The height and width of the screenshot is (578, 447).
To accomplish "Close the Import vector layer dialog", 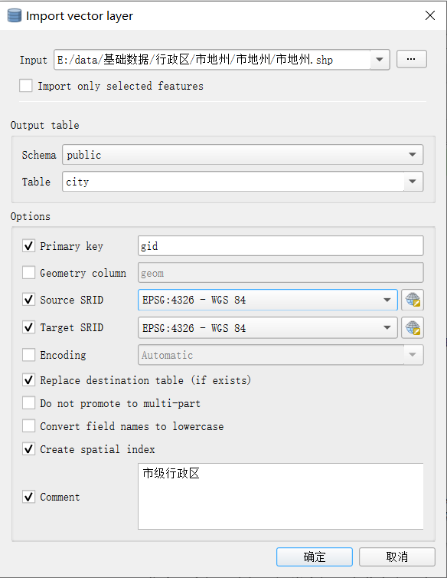I will (429, 15).
